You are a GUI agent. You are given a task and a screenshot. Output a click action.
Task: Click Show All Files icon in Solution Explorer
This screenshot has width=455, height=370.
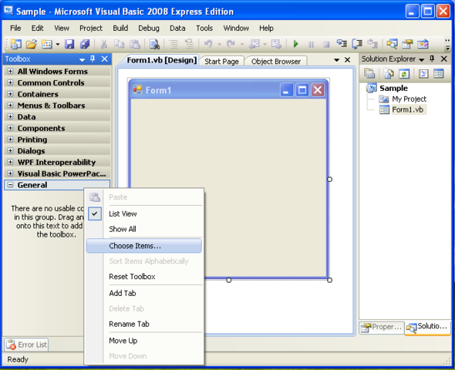pos(389,74)
